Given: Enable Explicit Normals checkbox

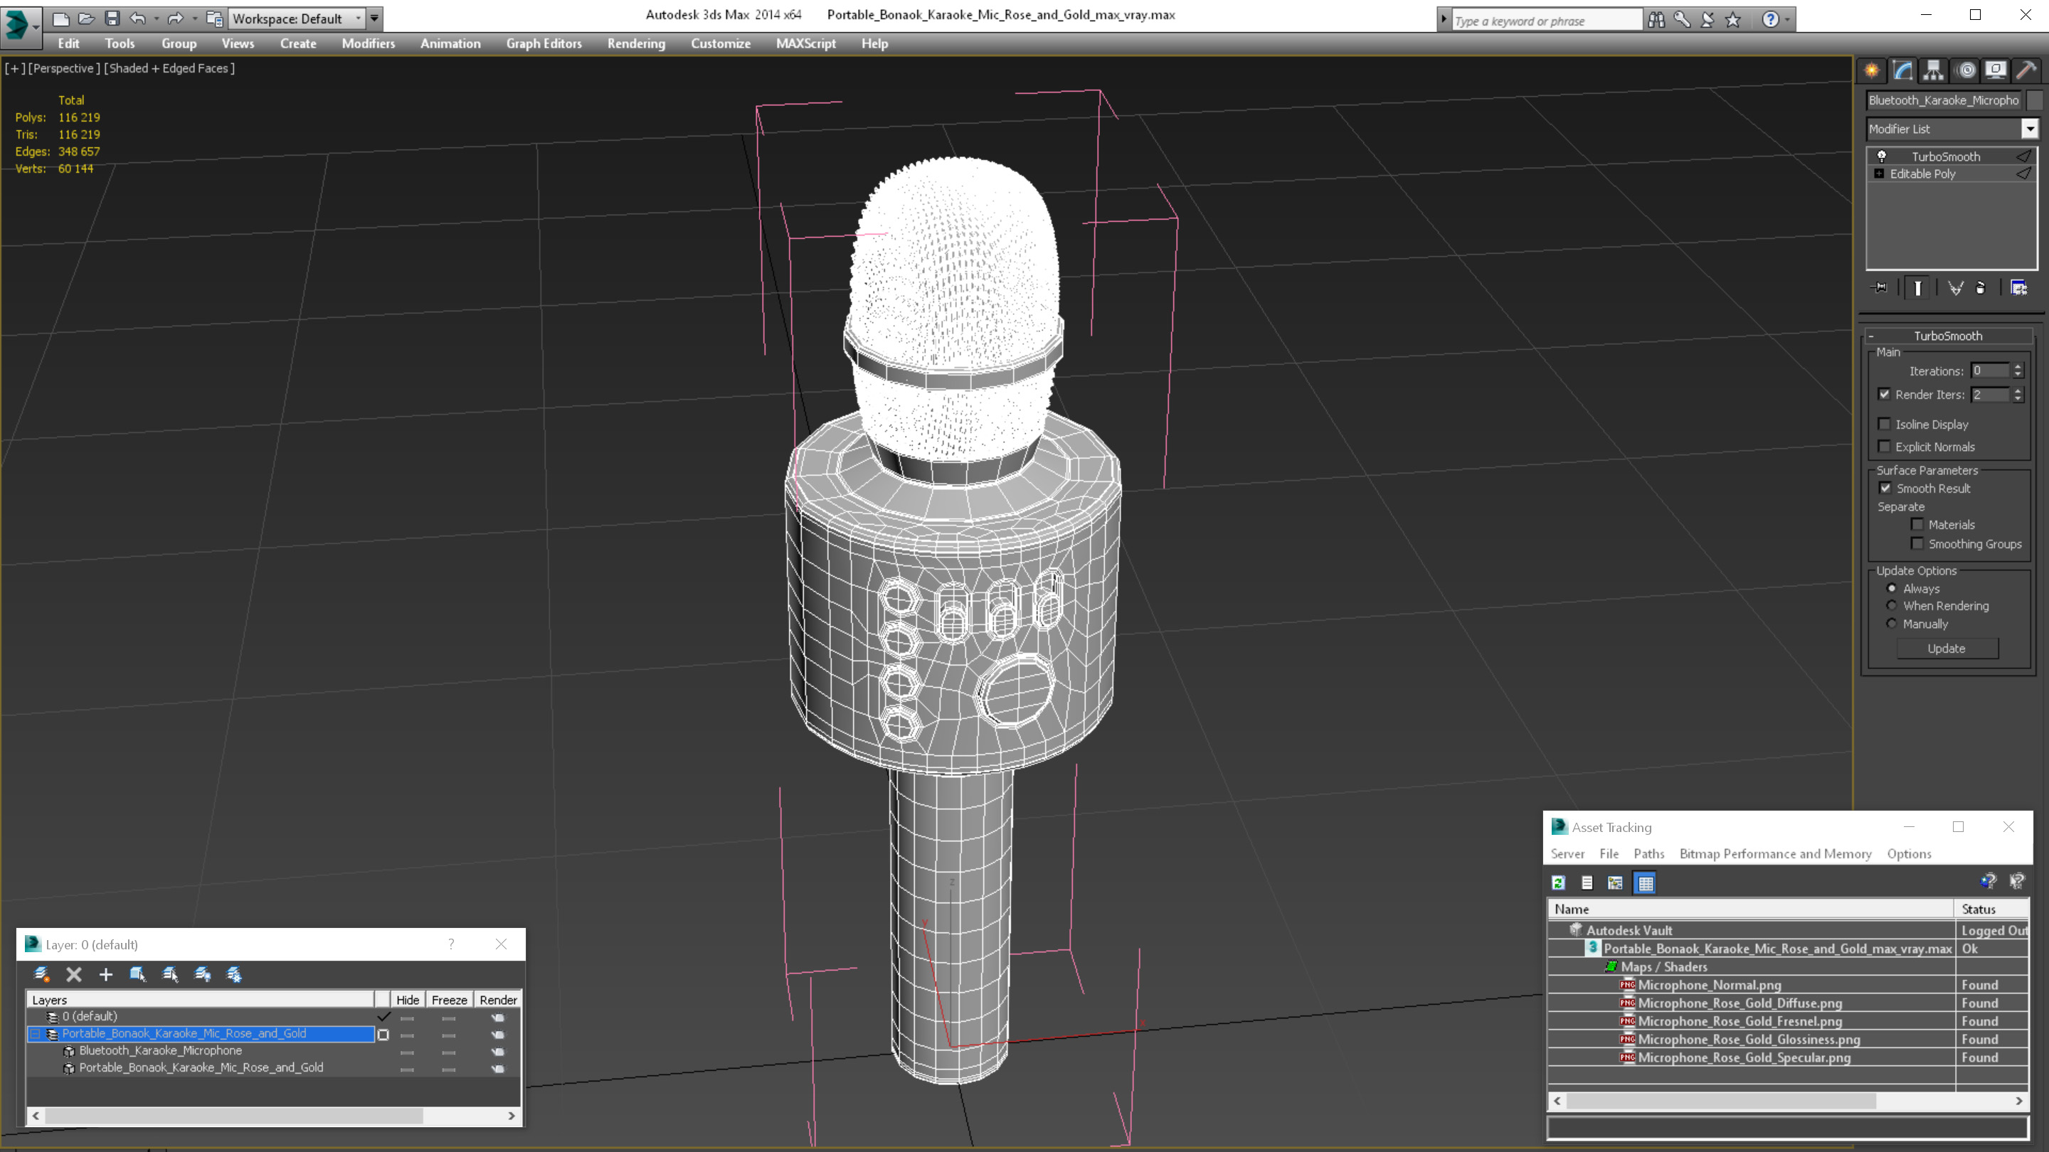Looking at the screenshot, I should point(1885,446).
